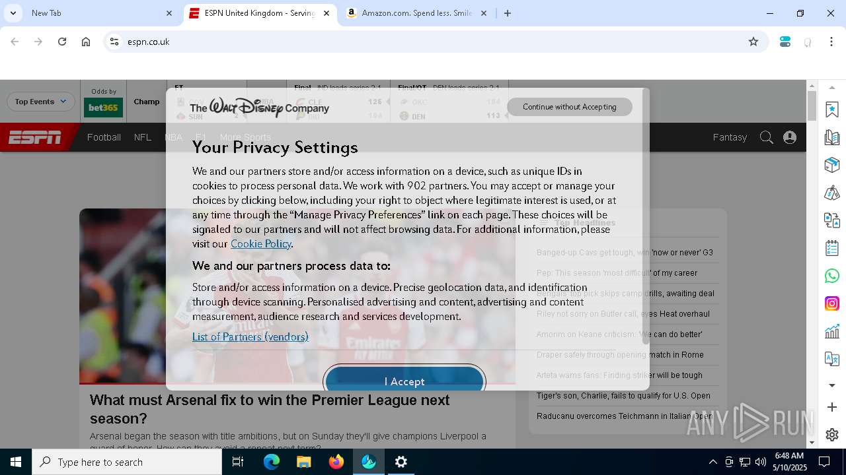The height and width of the screenshot is (475, 846).
Task: Open the notification center
Action: pyautogui.click(x=824, y=462)
